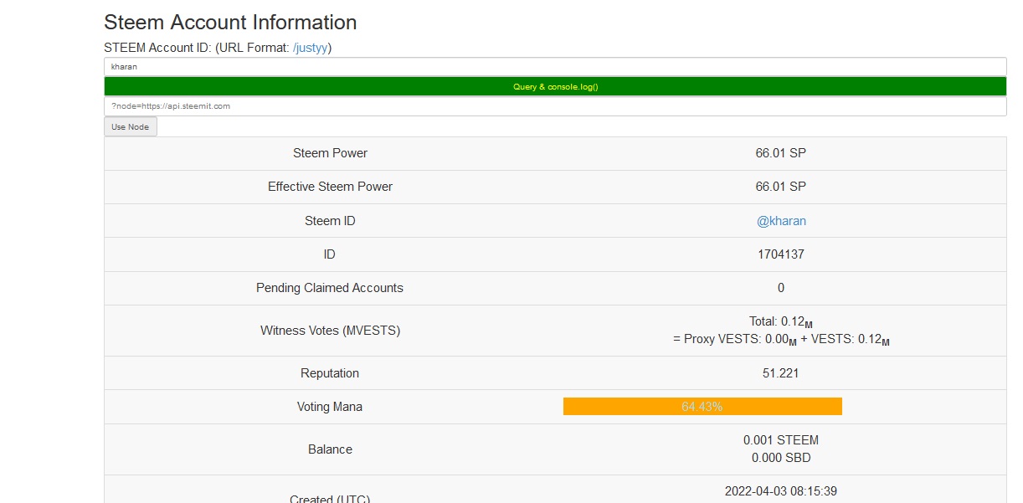
Task: Click the Effective Steem Power label
Action: point(330,187)
